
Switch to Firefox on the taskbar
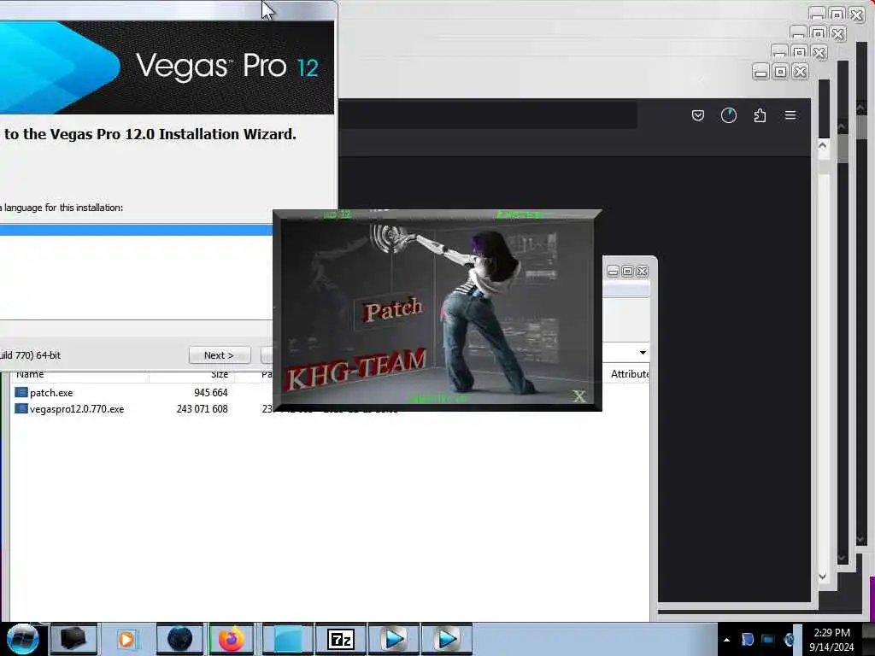[x=232, y=639]
